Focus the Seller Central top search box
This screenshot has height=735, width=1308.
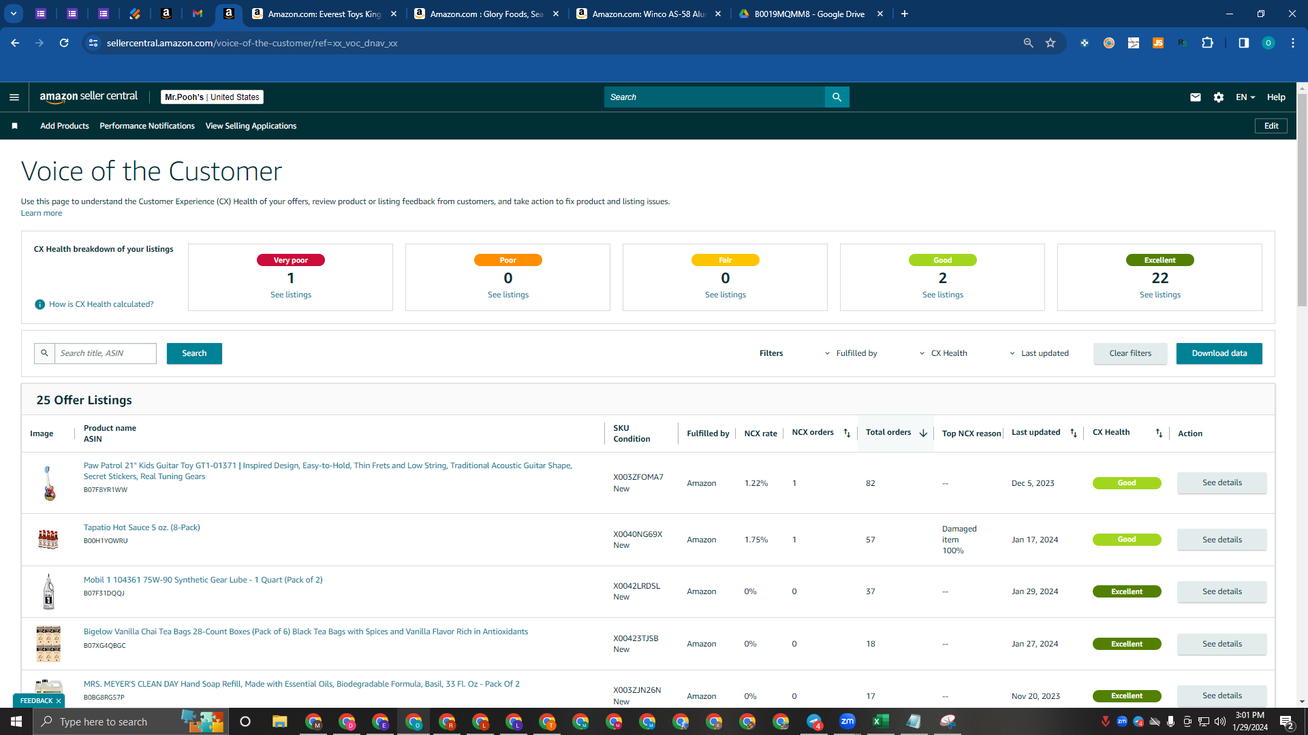click(x=715, y=97)
